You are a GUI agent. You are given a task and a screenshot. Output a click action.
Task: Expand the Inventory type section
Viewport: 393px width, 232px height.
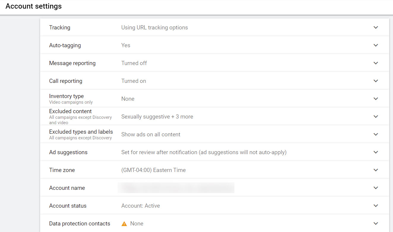(375, 99)
